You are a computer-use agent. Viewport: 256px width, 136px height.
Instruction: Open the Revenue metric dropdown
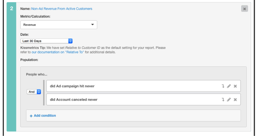tap(59, 25)
